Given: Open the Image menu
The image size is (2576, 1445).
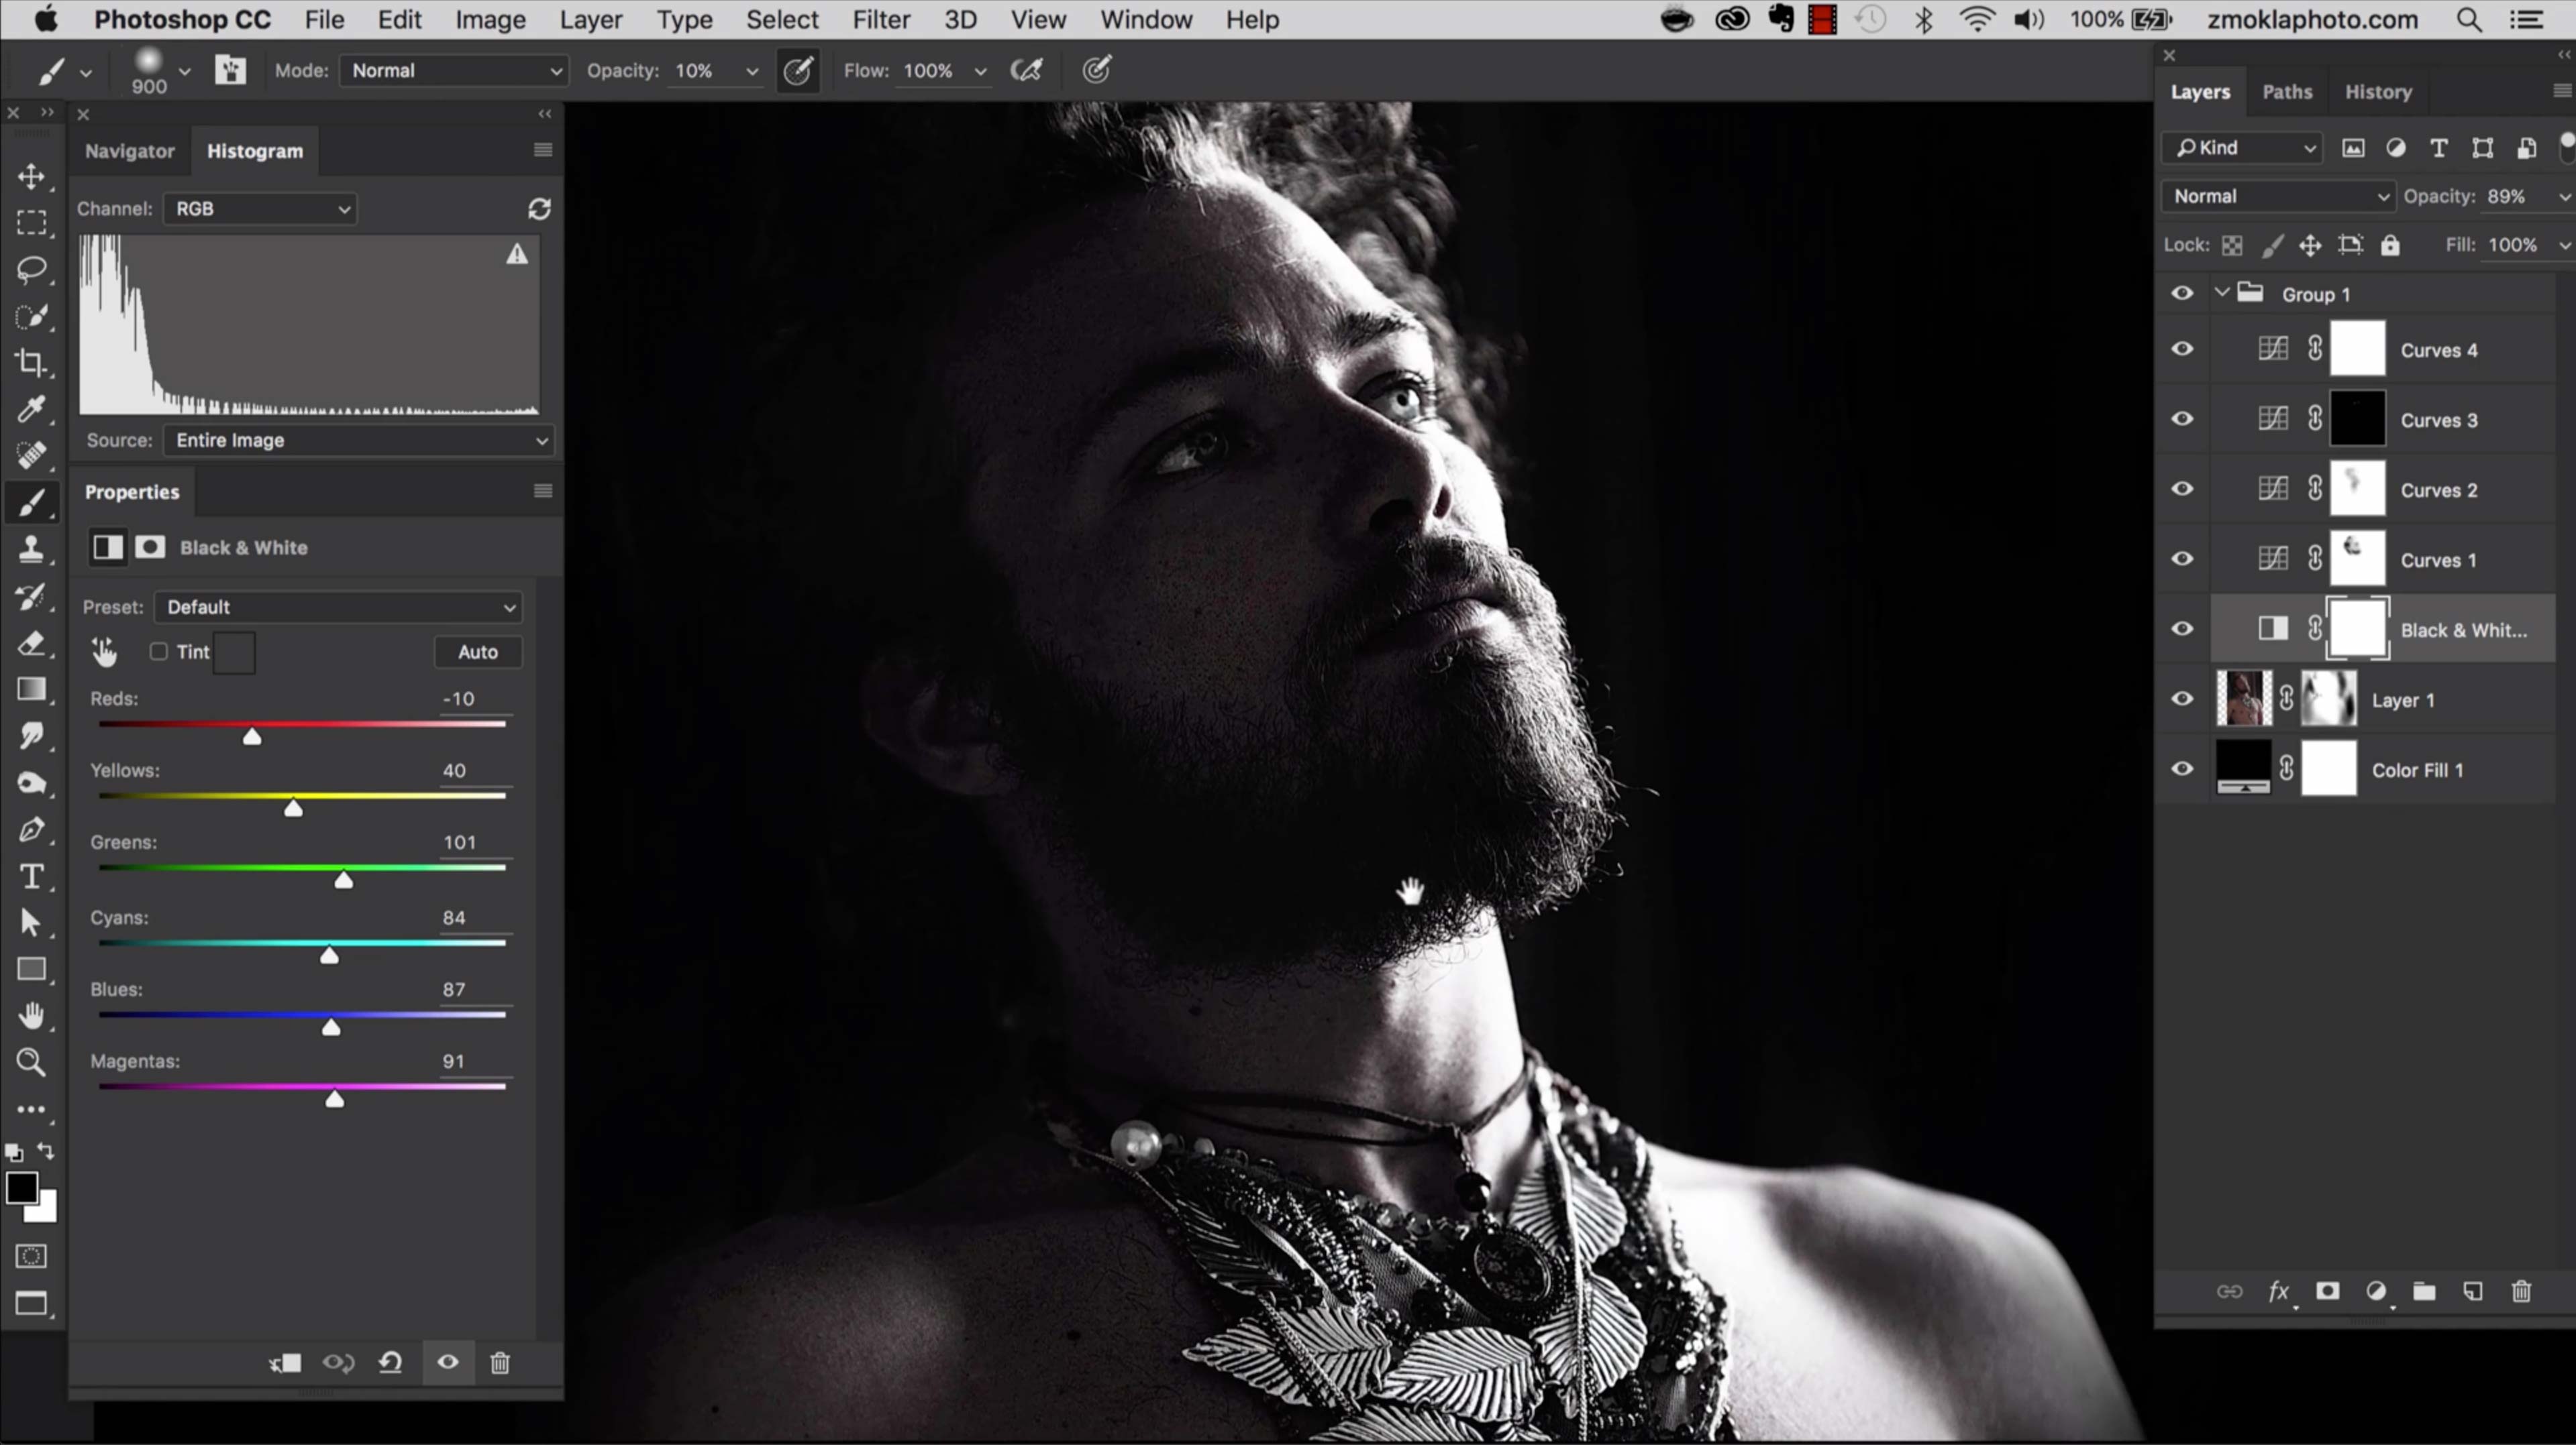Looking at the screenshot, I should 490,20.
